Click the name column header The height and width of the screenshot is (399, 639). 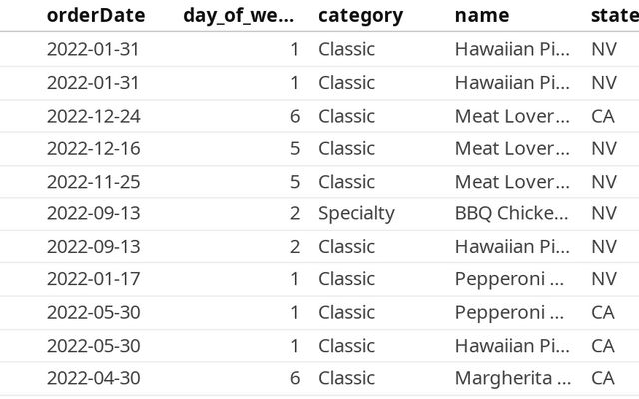point(481,15)
